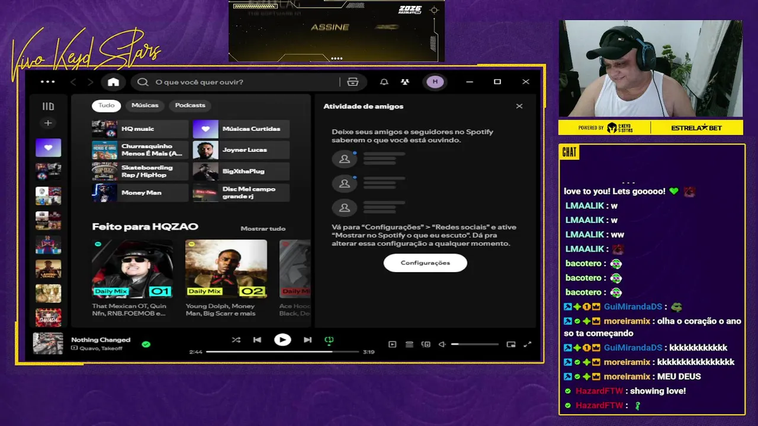
Task: Close the 'Atividade de amigos' panel
Action: tap(519, 106)
